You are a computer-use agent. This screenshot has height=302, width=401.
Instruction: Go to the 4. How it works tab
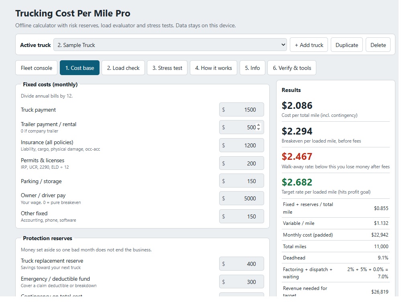[x=214, y=68]
